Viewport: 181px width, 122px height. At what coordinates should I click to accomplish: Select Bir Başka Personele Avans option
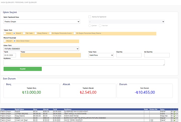(x=51, y=33)
